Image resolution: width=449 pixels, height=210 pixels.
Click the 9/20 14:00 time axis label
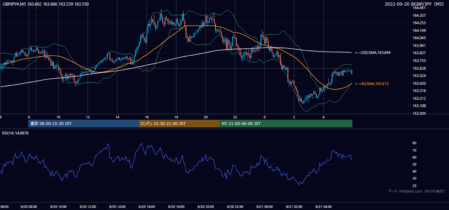pos(117,207)
